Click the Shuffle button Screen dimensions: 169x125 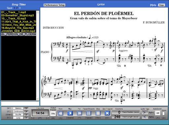[x=18, y=114]
